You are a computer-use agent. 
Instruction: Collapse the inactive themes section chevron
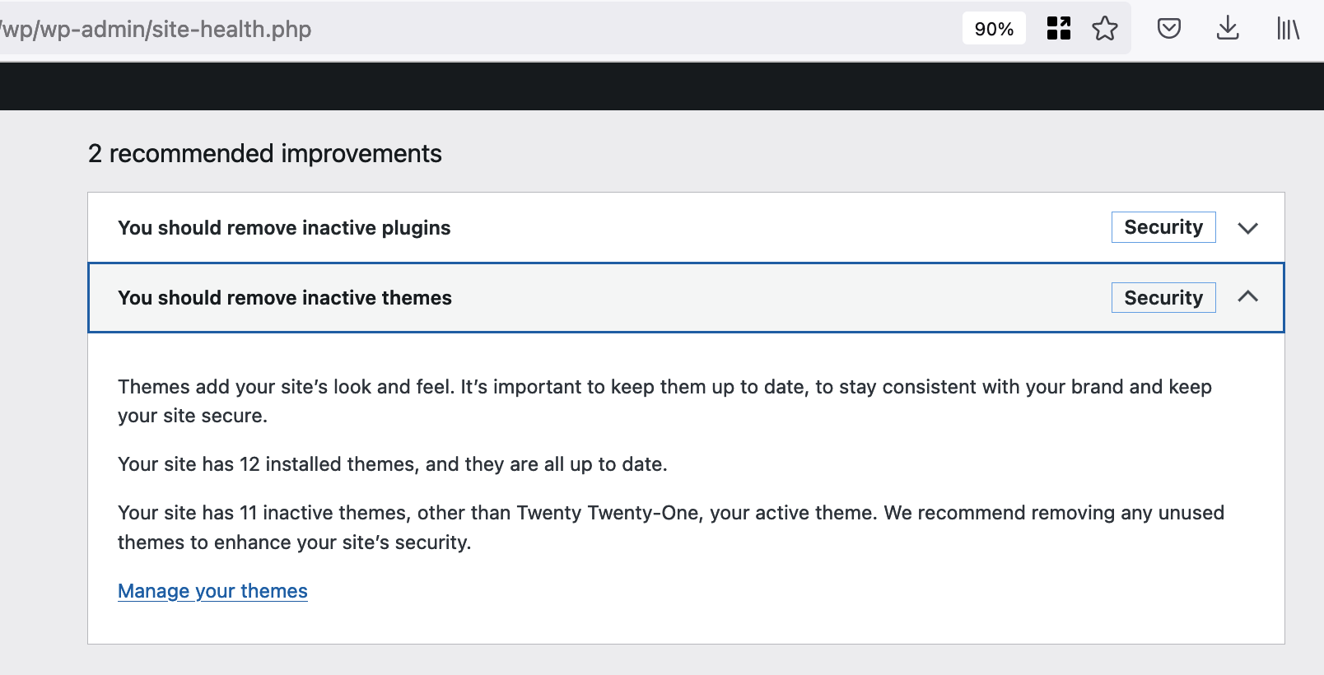click(1247, 297)
